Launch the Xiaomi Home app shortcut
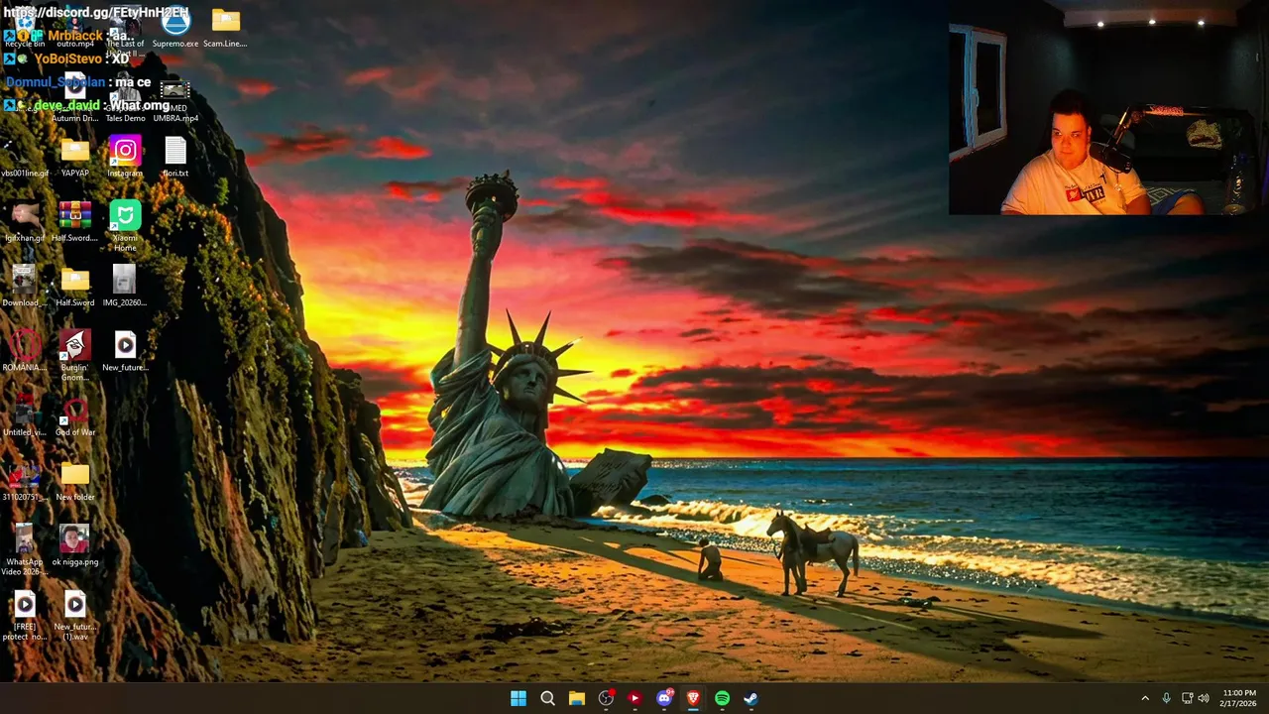The image size is (1269, 714). (125, 226)
